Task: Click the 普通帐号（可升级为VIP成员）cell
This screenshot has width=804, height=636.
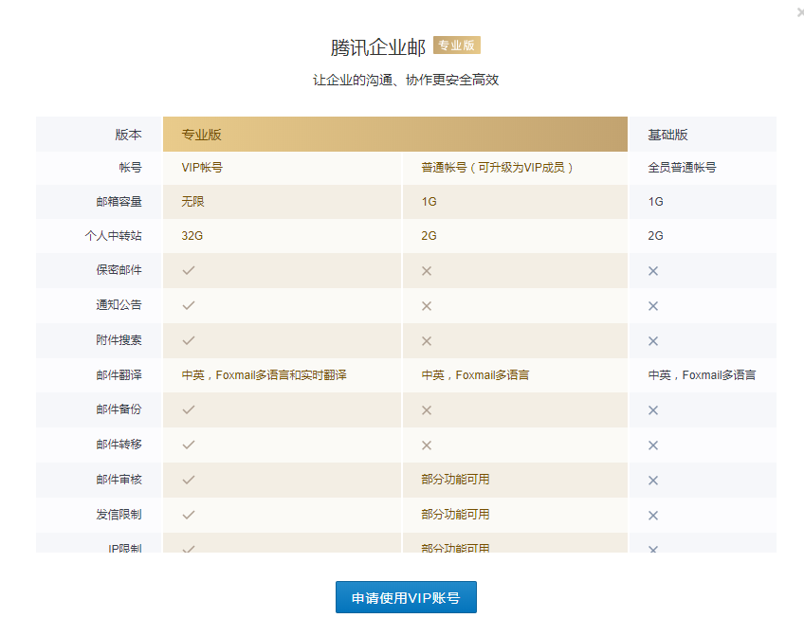Action: point(498,167)
